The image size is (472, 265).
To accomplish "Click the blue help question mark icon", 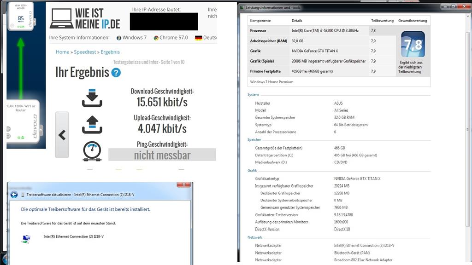I will click(116, 72).
